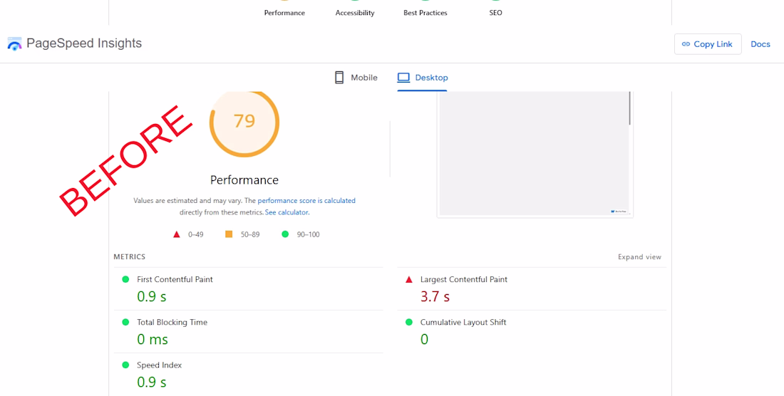The image size is (784, 396).
Task: Open the 'performance score is calculated' link
Action: pos(306,201)
